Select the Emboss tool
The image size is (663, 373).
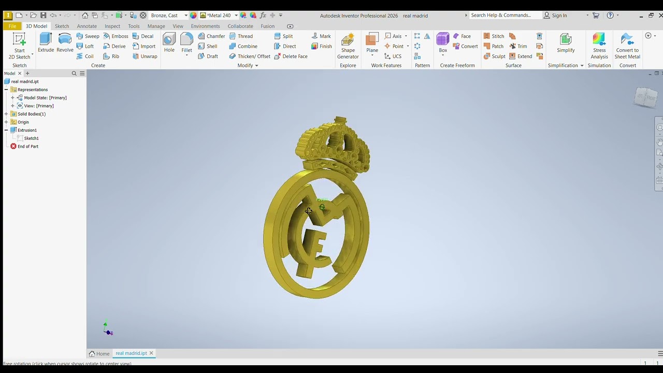(115, 36)
